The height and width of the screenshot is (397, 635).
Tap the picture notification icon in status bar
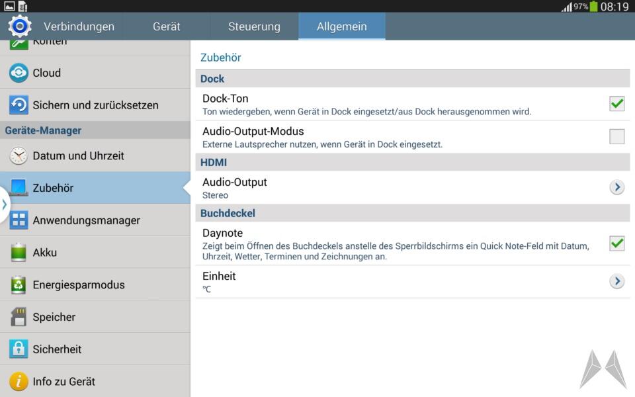(x=9, y=6)
